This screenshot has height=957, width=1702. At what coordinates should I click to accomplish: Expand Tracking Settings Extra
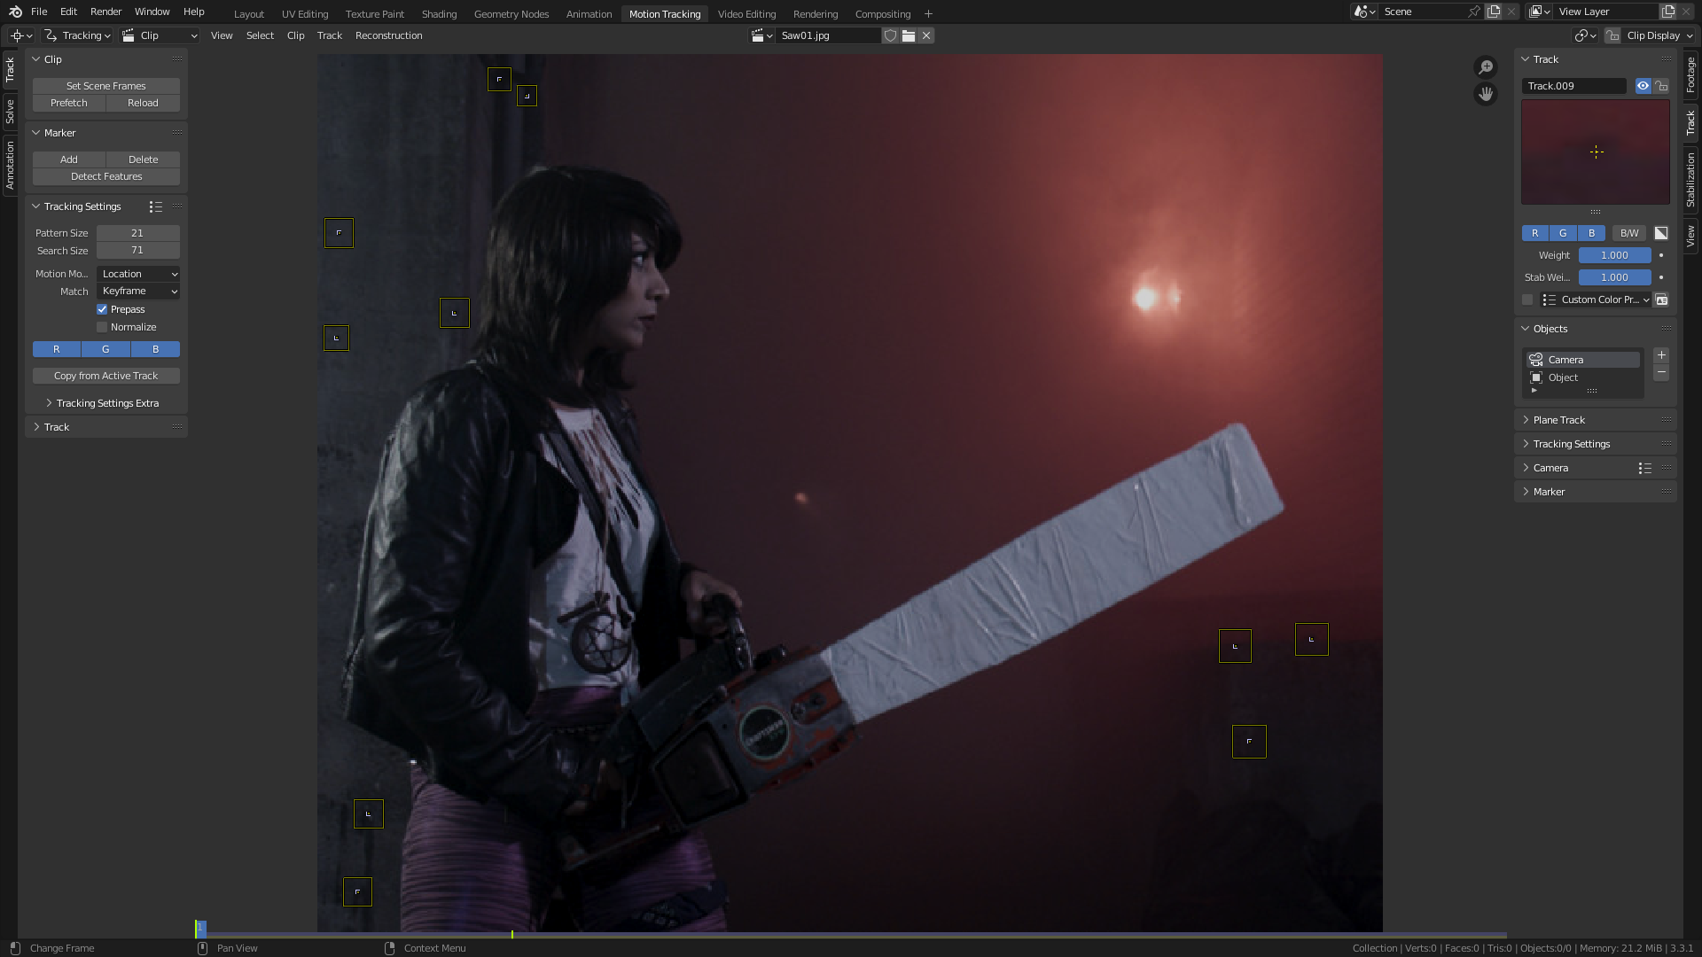click(106, 403)
